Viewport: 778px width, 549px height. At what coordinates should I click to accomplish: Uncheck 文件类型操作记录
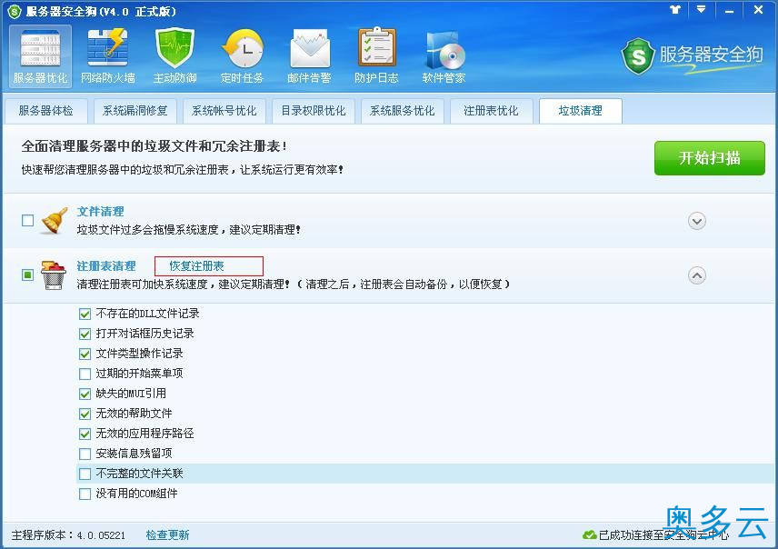[x=85, y=354]
